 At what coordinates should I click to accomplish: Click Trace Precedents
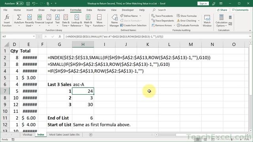click(x=162, y=16)
